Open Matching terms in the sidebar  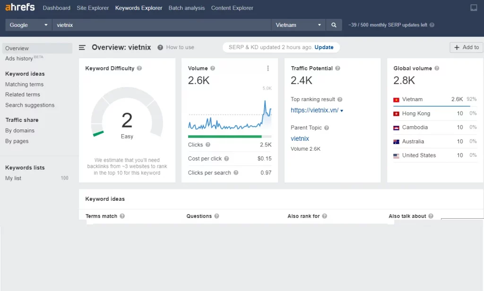25,84
